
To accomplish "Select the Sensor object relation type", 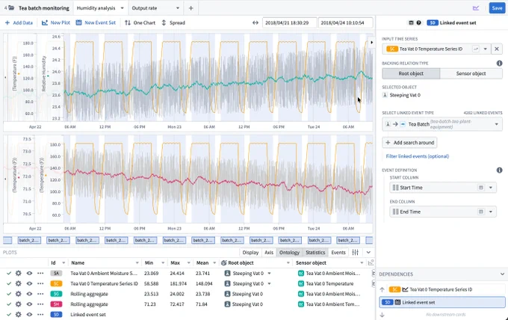I will pyautogui.click(x=471, y=73).
